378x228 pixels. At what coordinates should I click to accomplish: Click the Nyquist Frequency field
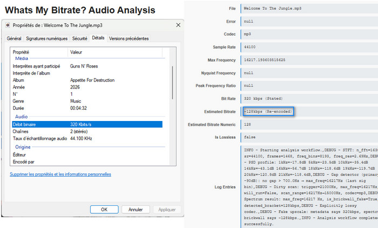pos(309,73)
